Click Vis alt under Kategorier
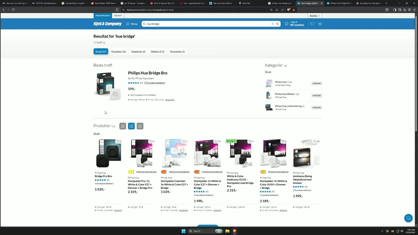This screenshot has height=235, width=418. (268, 72)
